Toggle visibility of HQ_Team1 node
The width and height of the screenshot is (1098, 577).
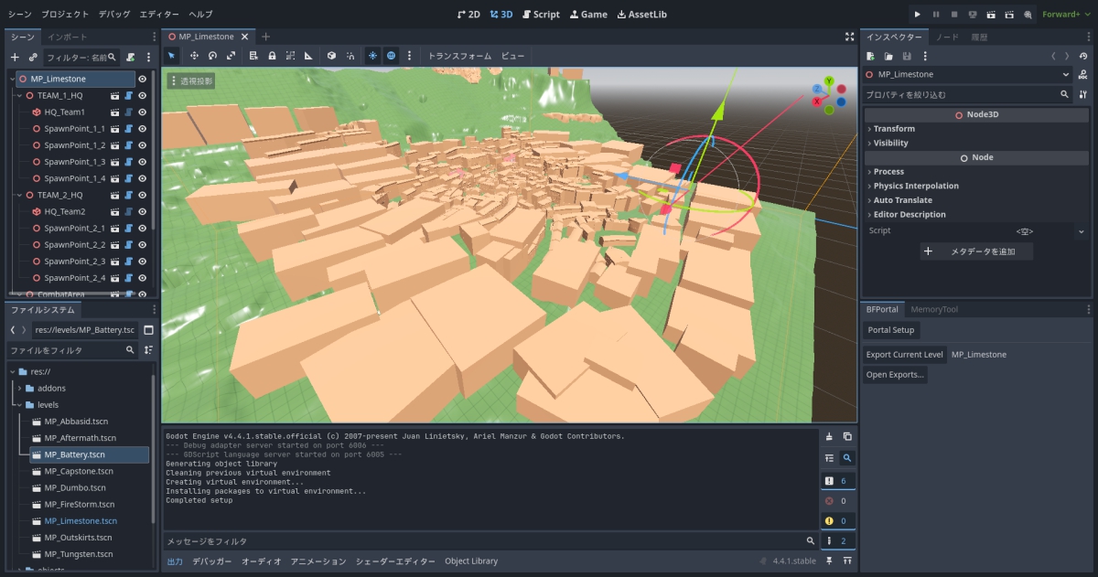(x=143, y=112)
